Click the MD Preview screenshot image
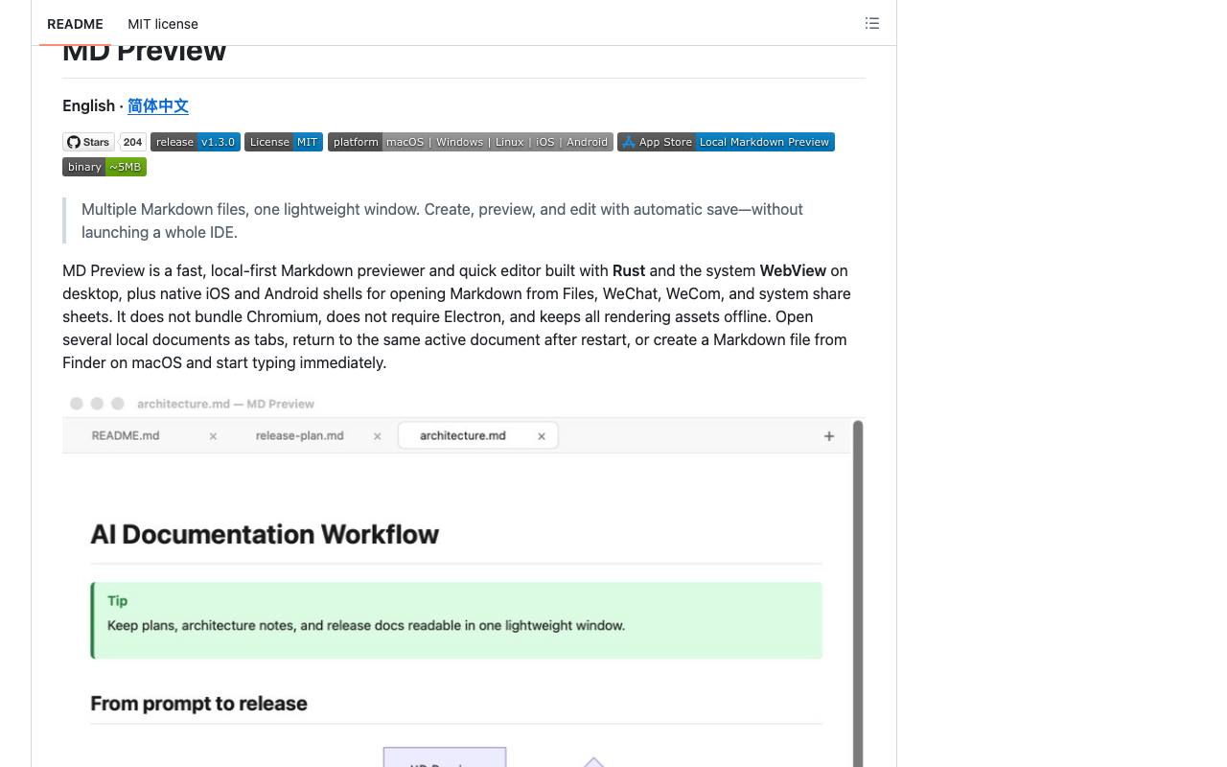This screenshot has width=1227, height=767. click(463, 580)
